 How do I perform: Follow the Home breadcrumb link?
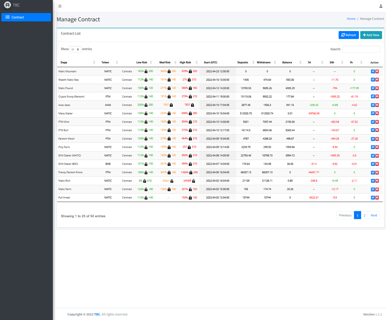point(351,19)
